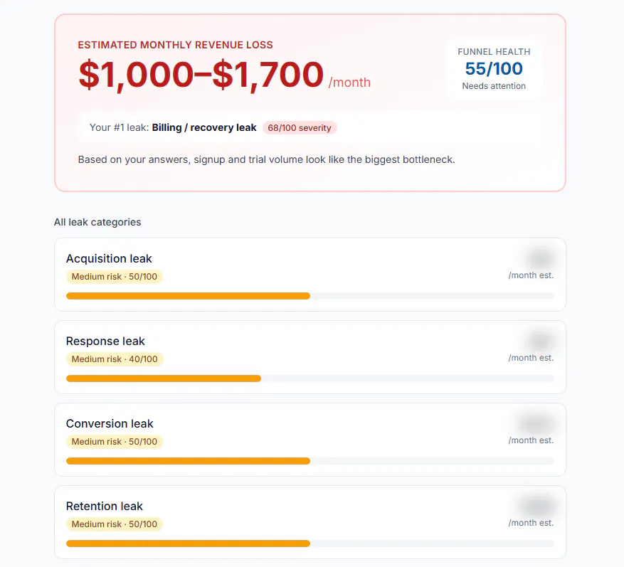Click Acquisition's Medium risk 50/100 badge
Screen dimensions: 624x567
pos(115,277)
